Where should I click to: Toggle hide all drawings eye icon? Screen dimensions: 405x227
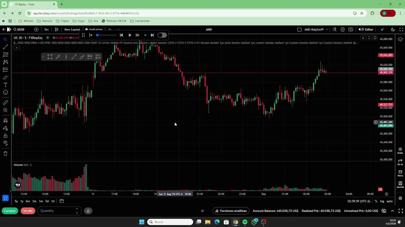5,143
